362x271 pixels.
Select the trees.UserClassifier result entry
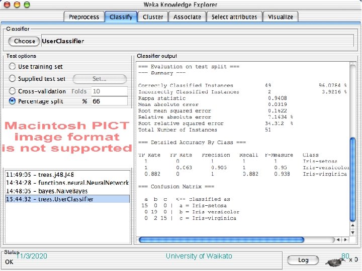[67, 199]
